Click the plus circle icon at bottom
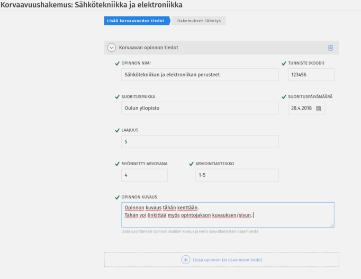This screenshot has width=361, height=279. pyautogui.click(x=186, y=260)
